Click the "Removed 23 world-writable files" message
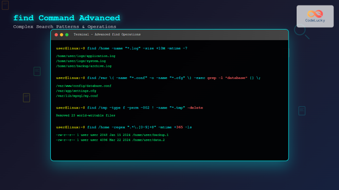 pos(86,115)
